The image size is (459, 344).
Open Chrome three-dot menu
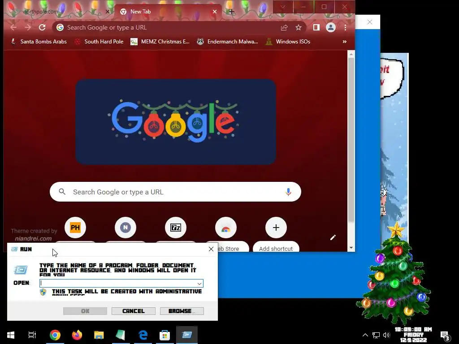[x=346, y=27]
